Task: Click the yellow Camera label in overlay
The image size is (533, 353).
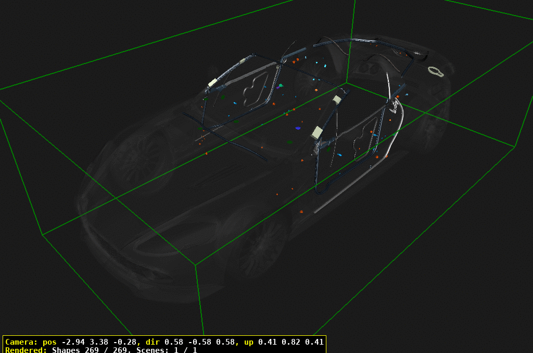Action: (21, 342)
